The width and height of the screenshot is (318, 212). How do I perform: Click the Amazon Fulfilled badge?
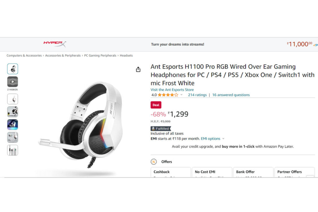(161, 129)
